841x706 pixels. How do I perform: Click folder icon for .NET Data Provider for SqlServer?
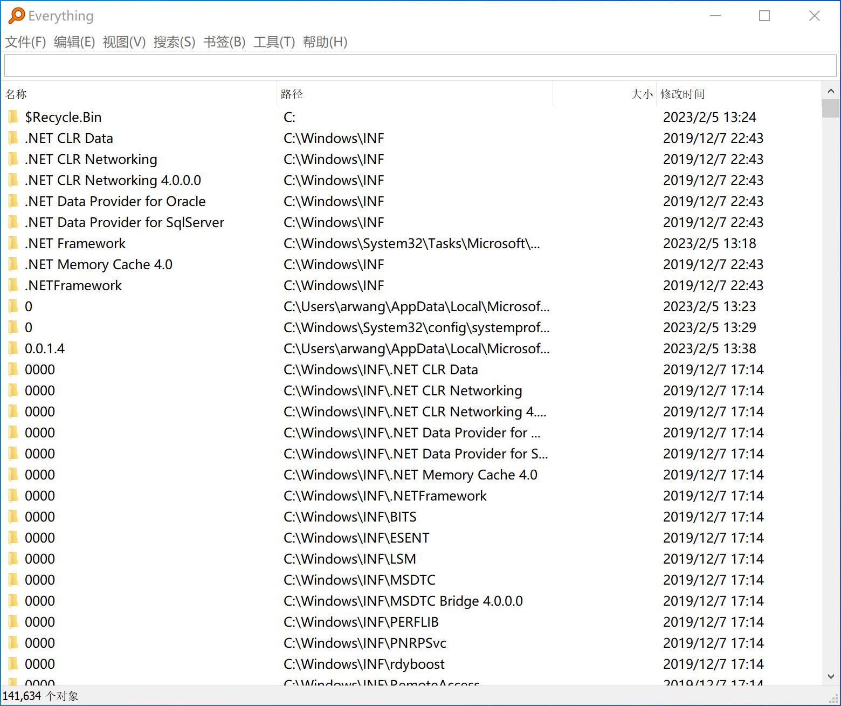(x=13, y=222)
